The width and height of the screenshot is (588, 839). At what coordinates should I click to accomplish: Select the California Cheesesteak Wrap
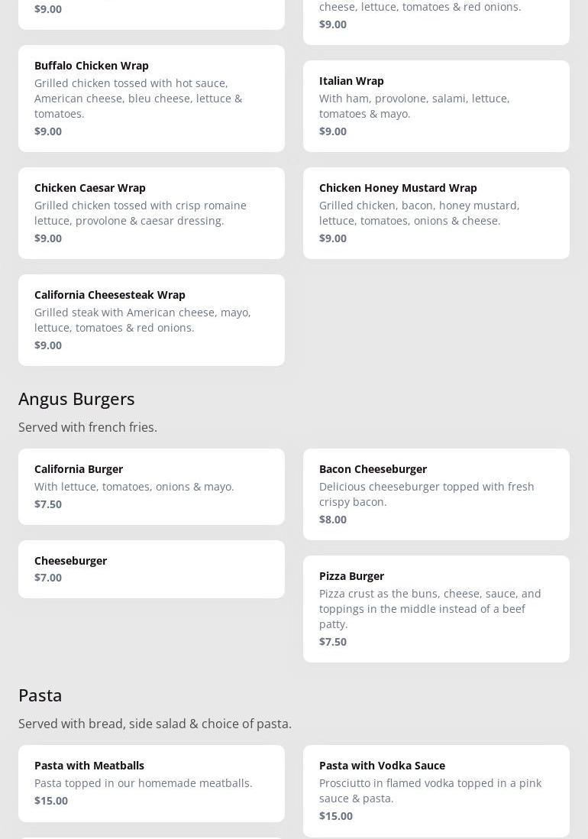(x=151, y=320)
